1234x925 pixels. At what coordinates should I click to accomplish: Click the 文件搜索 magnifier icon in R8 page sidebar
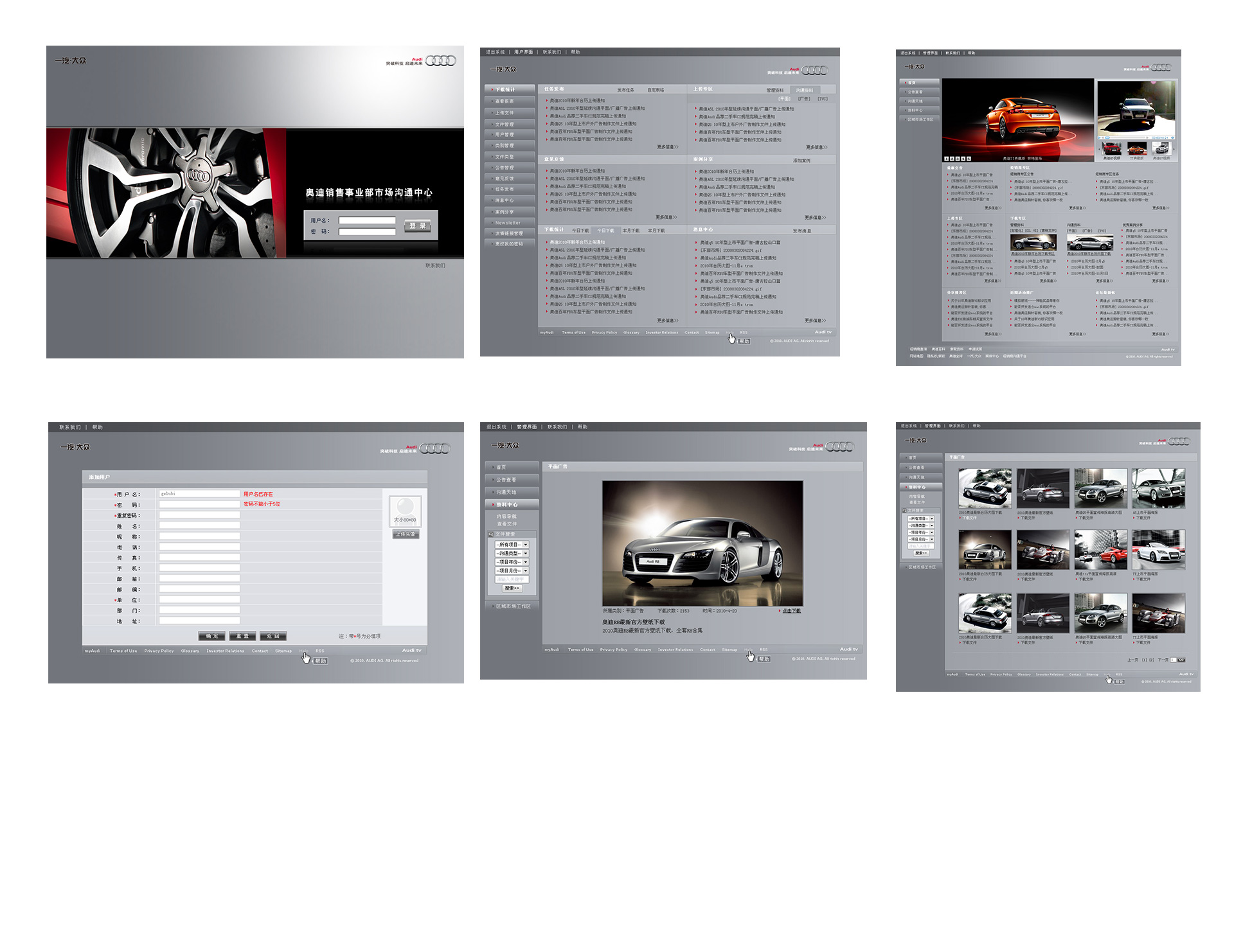click(491, 534)
